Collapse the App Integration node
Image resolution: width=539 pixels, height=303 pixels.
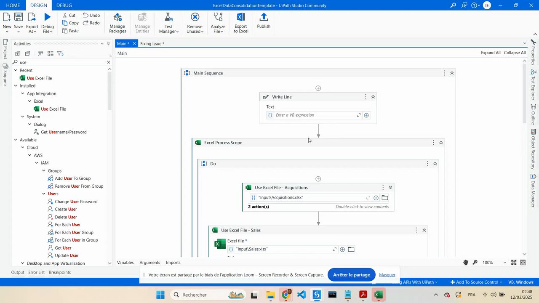pos(23,93)
